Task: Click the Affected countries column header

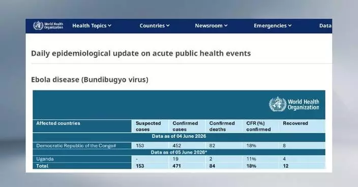Action: pos(58,123)
